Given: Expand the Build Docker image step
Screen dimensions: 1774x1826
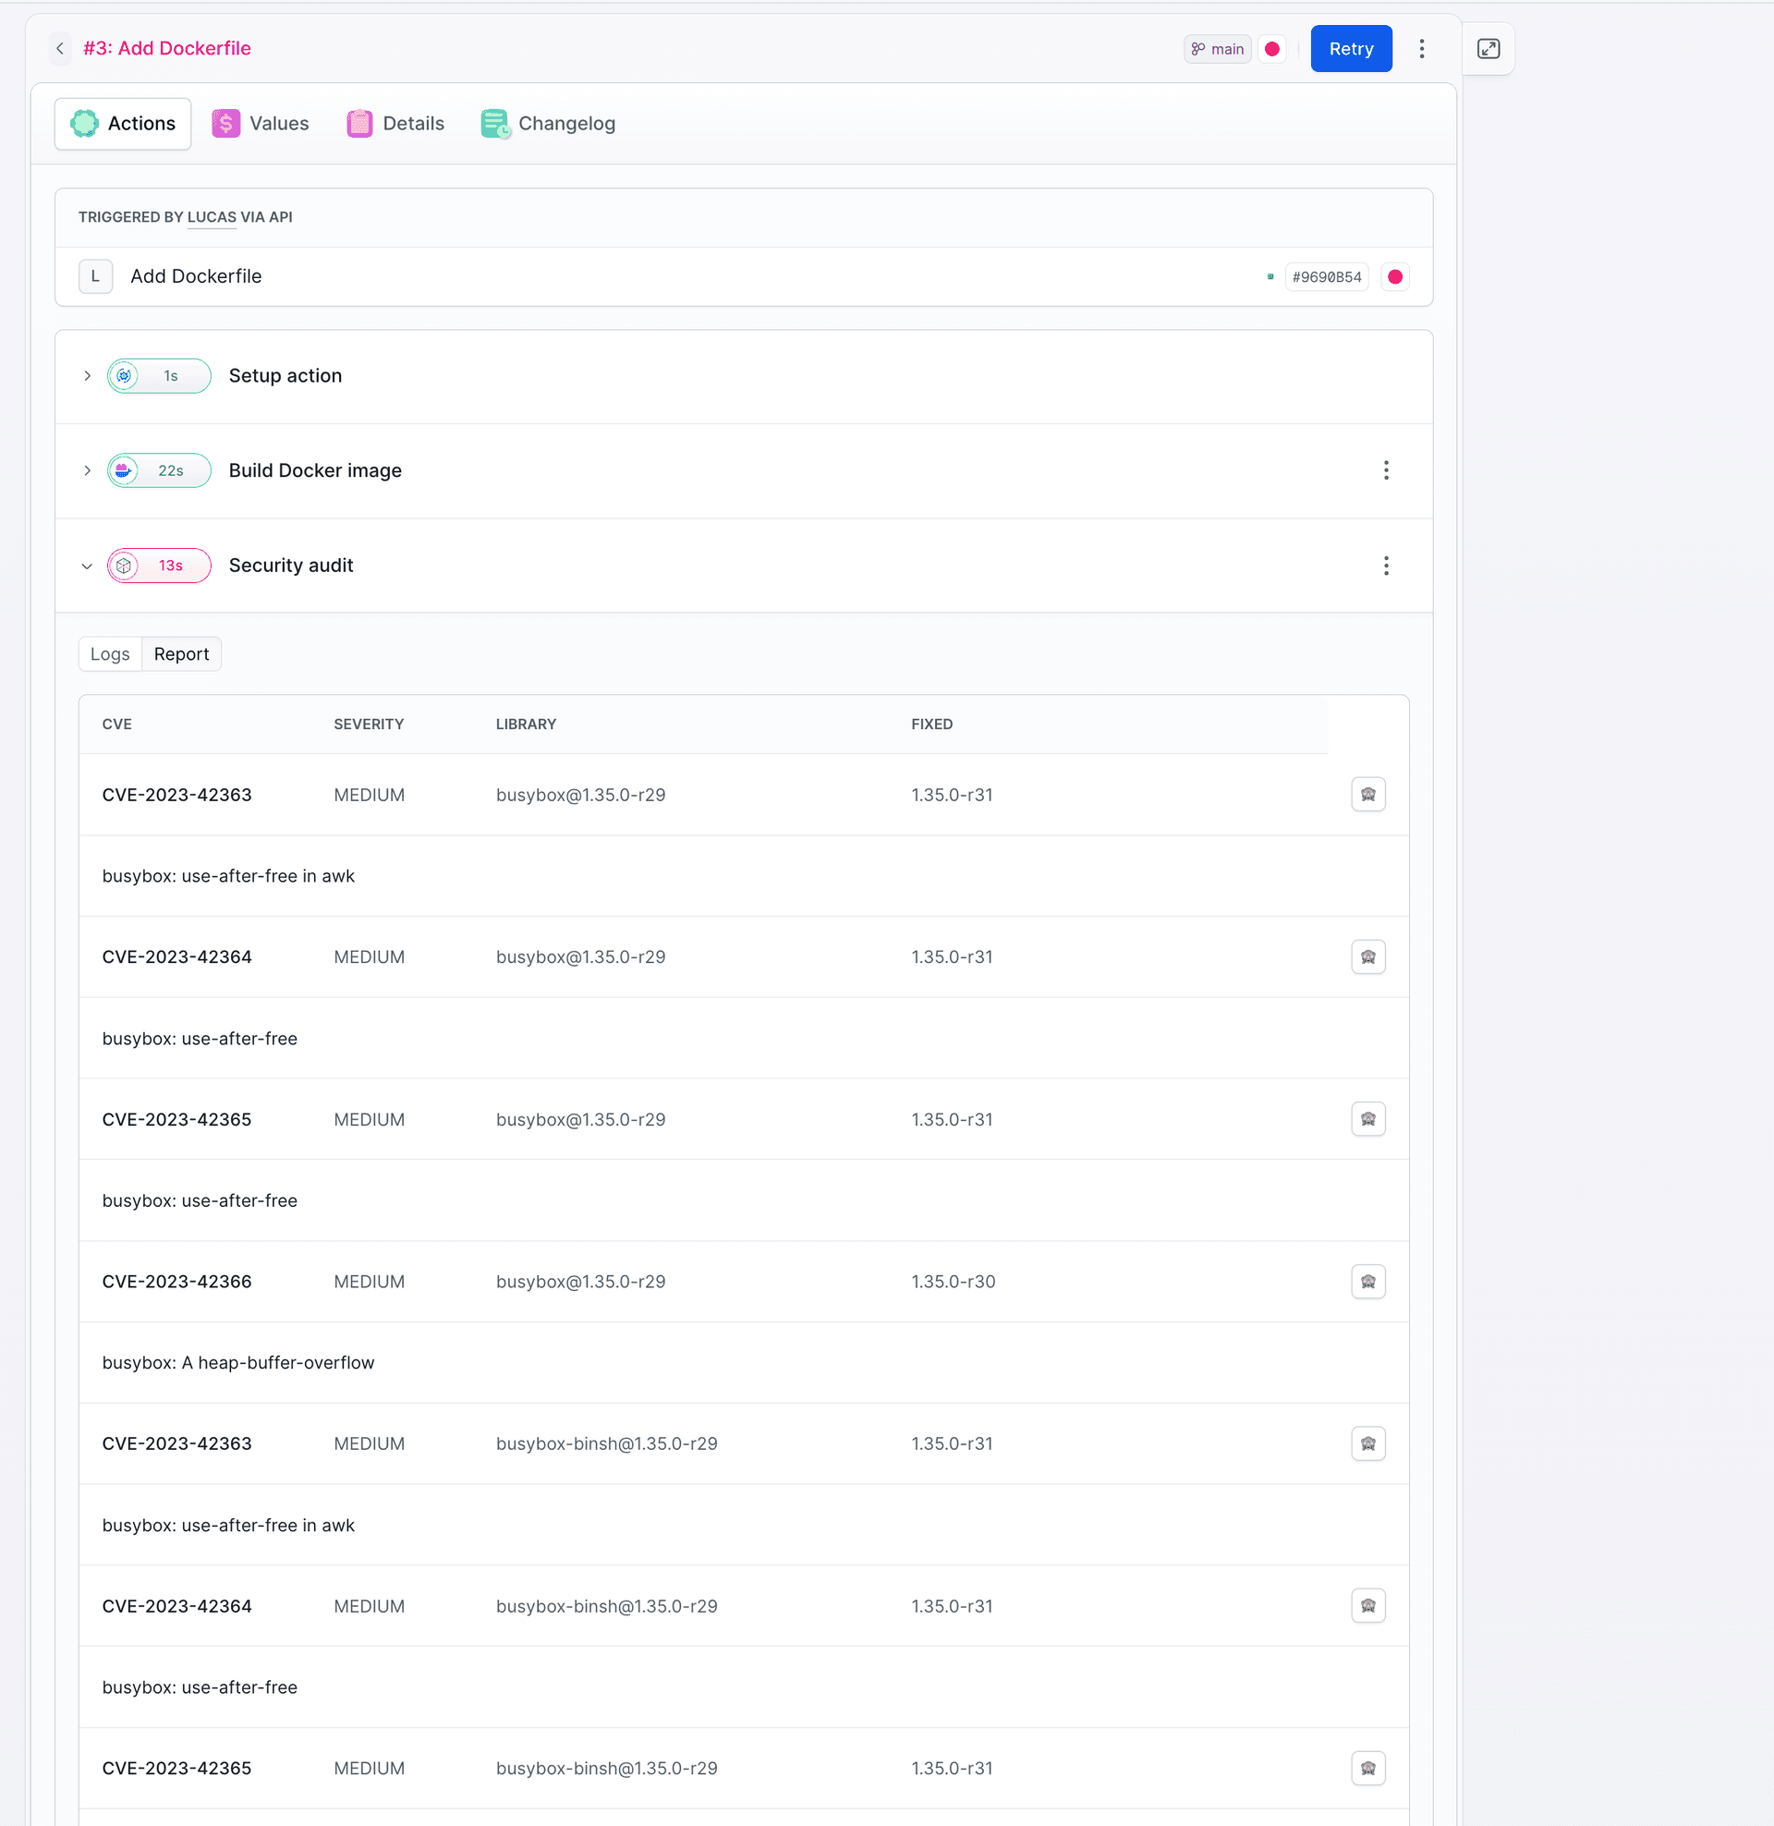Looking at the screenshot, I should pyautogui.click(x=87, y=470).
